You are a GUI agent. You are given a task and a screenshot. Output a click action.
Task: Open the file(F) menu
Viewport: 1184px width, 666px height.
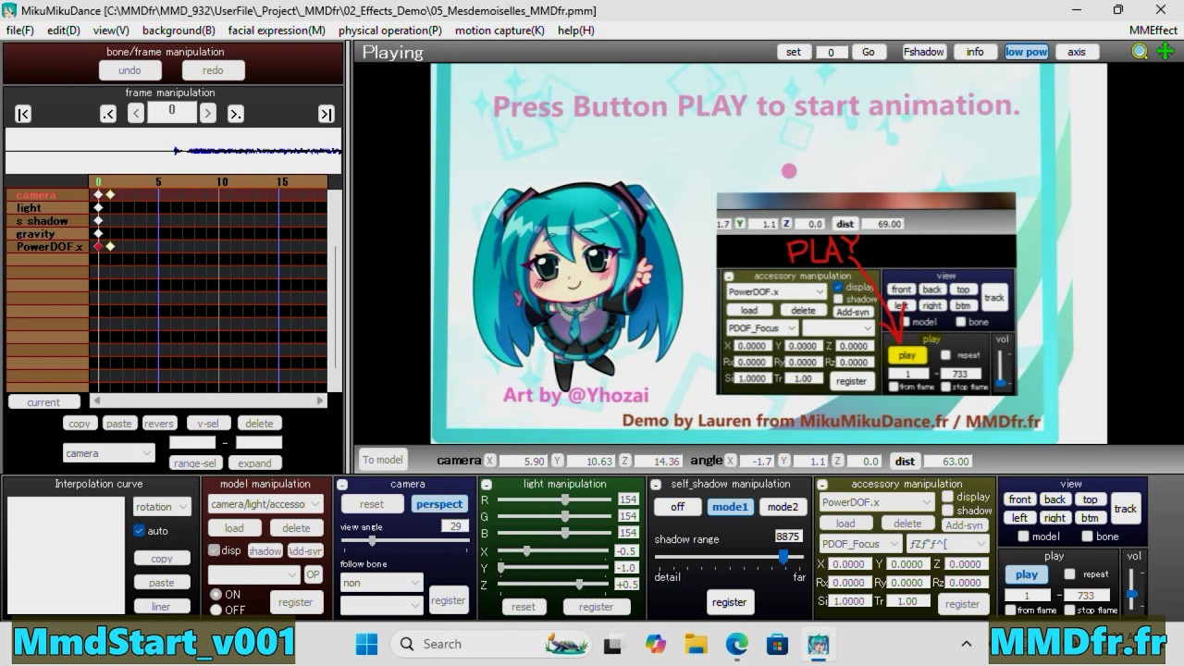pyautogui.click(x=19, y=30)
